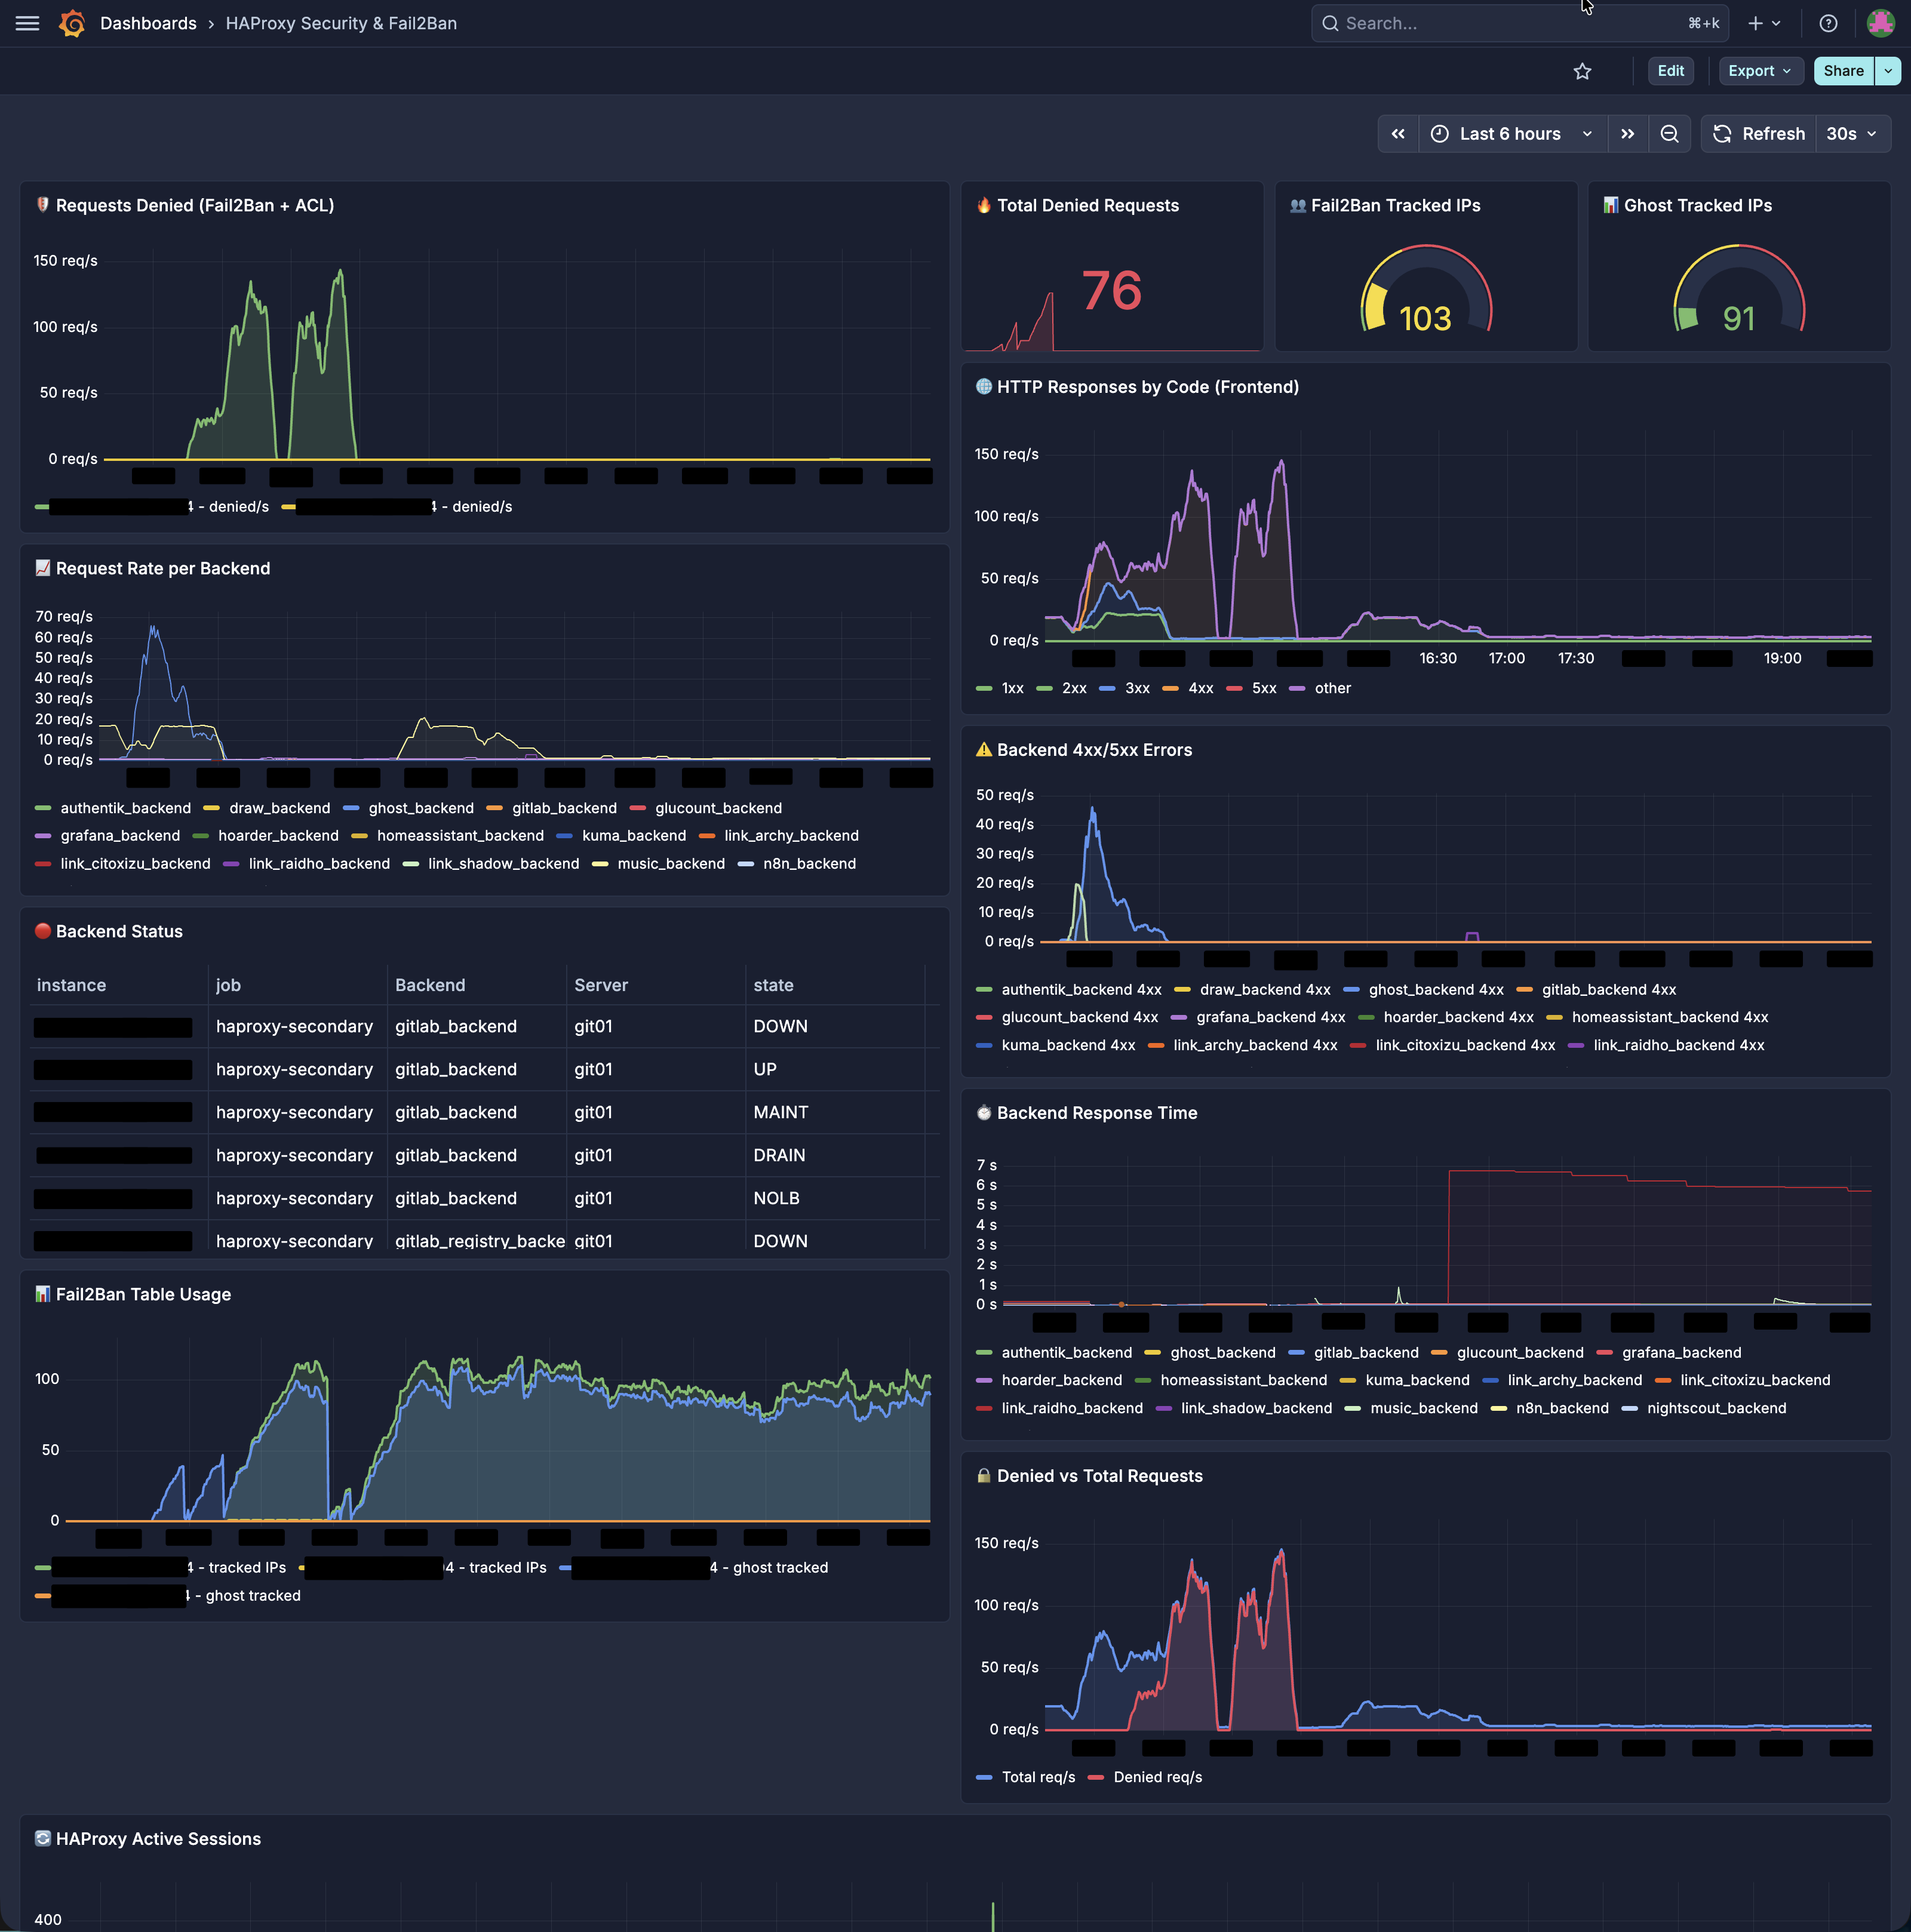Expand the 30s refresh interval dropdown

coord(1851,134)
